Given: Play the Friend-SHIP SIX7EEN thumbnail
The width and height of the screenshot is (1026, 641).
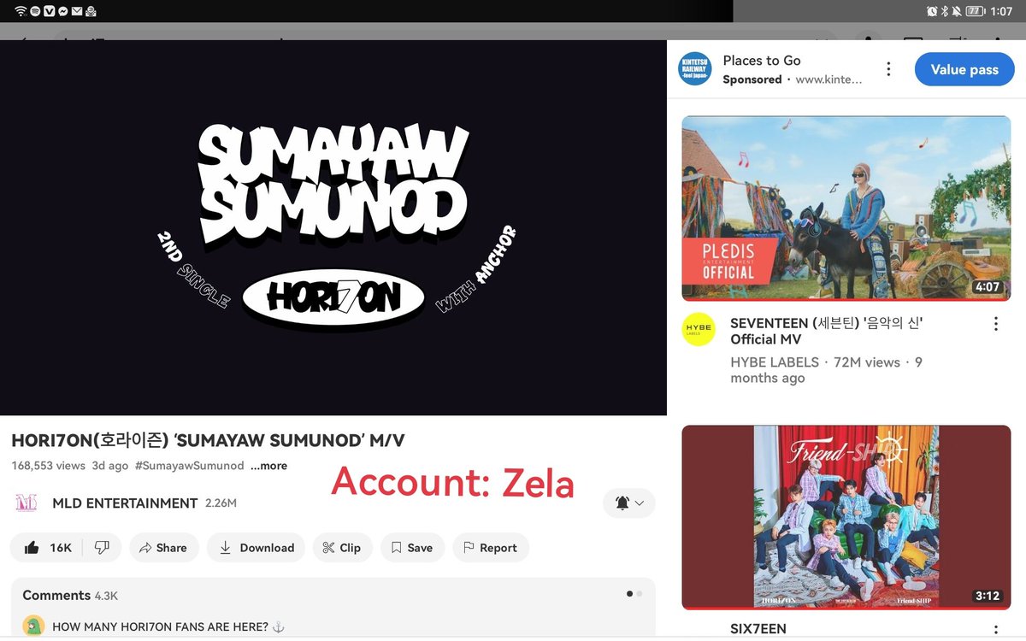Looking at the screenshot, I should point(846,517).
